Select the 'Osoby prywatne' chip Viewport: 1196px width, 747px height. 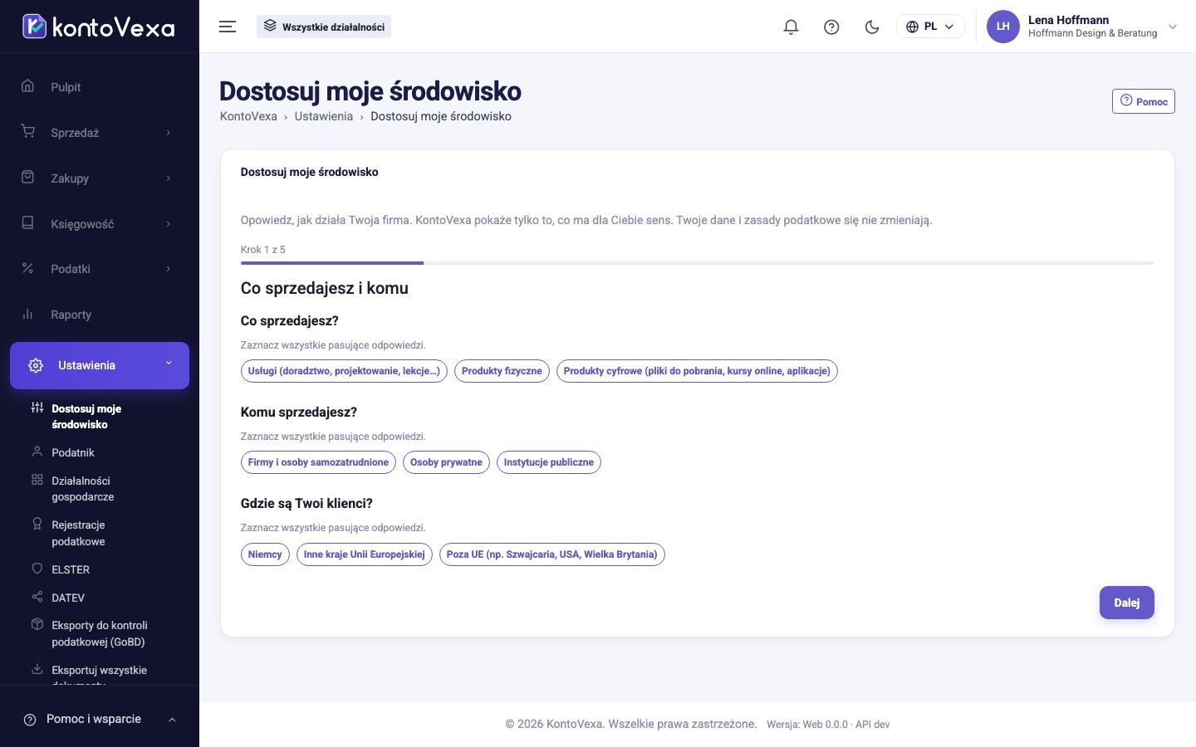click(446, 462)
